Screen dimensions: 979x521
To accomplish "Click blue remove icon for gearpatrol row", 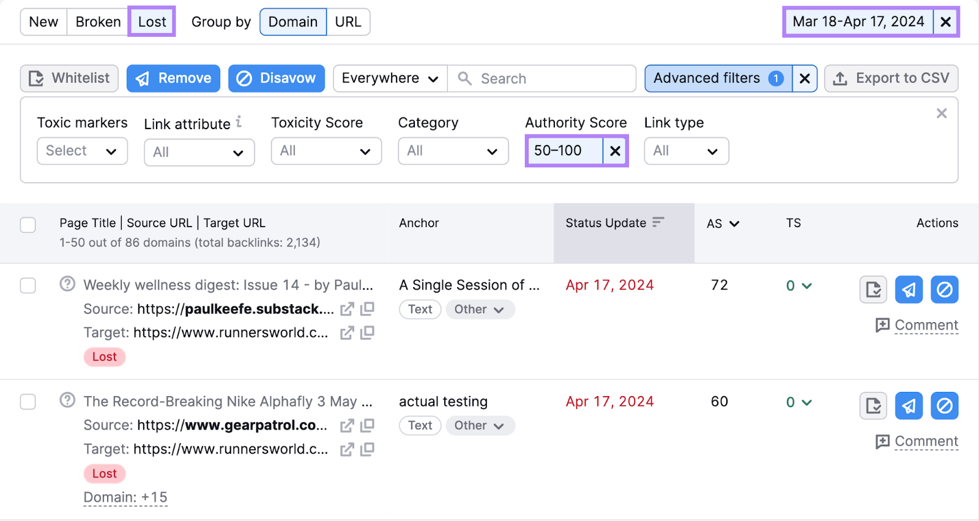I will [909, 406].
